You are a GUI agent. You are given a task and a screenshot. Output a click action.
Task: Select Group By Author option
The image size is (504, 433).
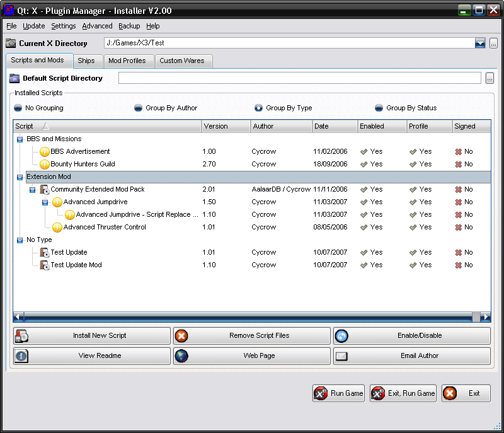point(138,108)
